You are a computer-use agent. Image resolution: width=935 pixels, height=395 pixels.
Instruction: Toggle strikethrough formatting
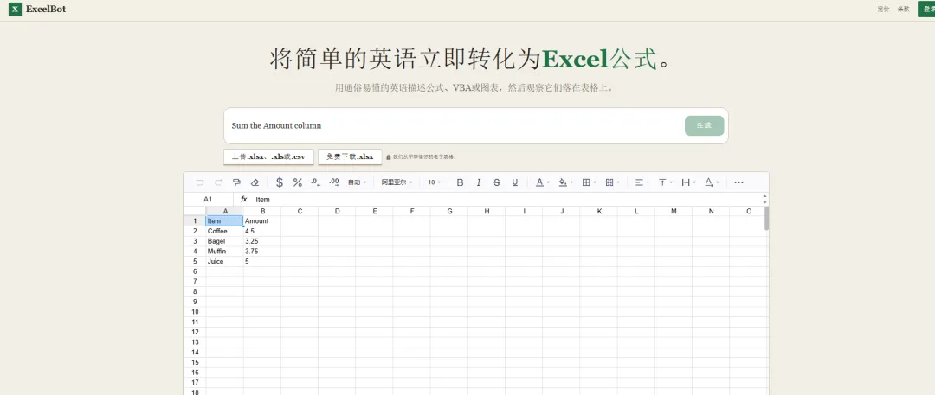497,182
